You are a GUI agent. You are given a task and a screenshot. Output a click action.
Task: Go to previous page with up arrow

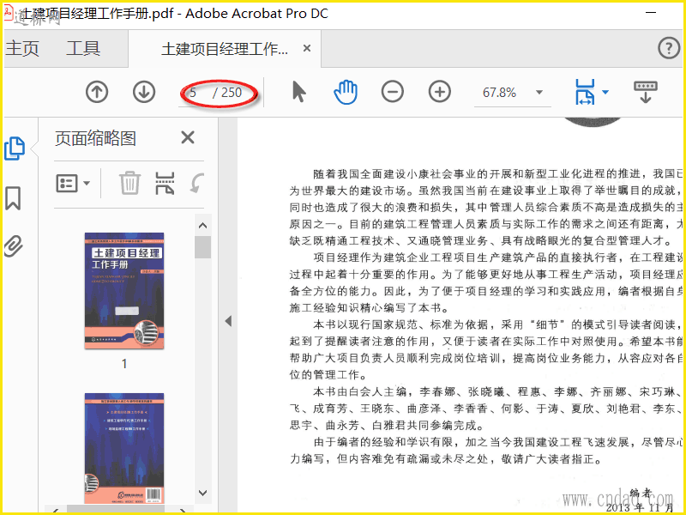click(x=97, y=92)
